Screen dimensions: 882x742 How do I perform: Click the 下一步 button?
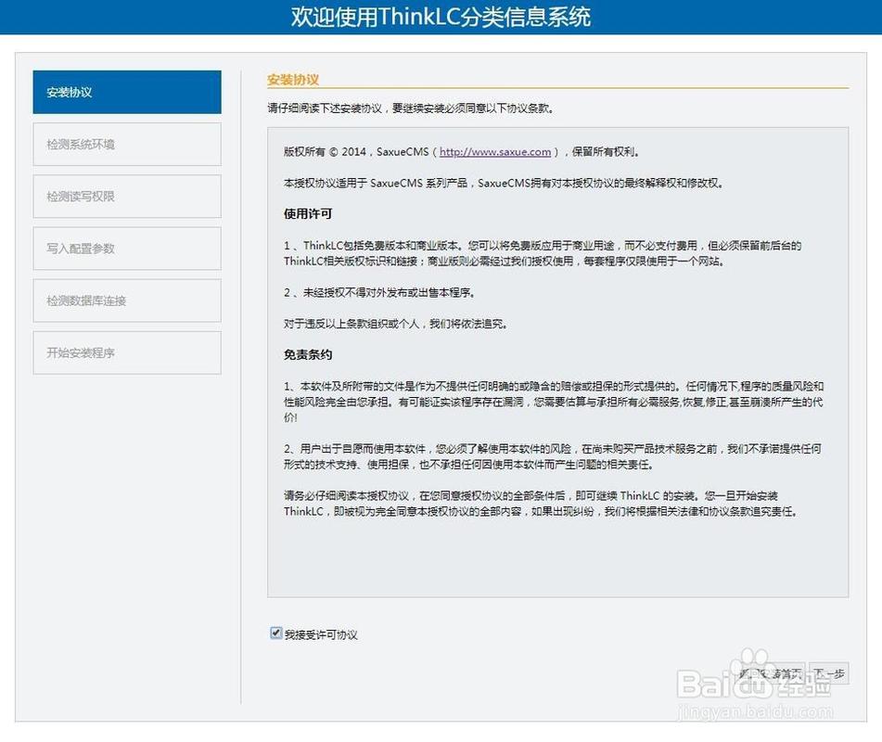coord(829,673)
